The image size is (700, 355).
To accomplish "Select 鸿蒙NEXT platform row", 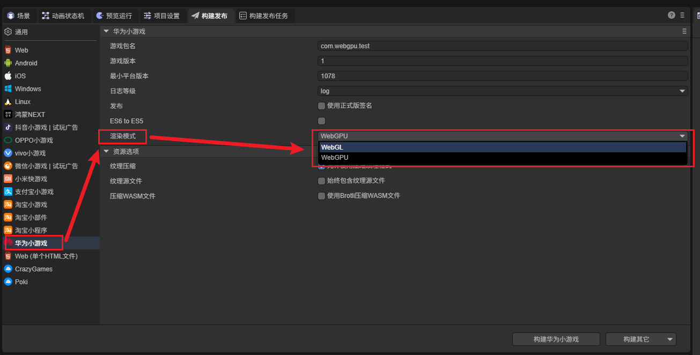I will click(51, 114).
